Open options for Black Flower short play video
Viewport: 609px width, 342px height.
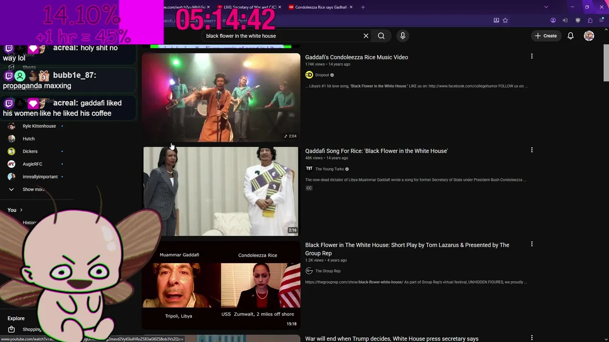coord(531,244)
